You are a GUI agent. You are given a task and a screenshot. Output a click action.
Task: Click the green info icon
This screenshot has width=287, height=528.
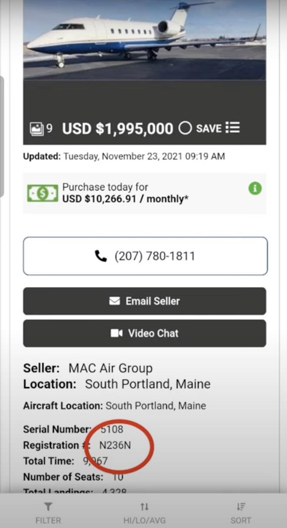pyautogui.click(x=255, y=188)
